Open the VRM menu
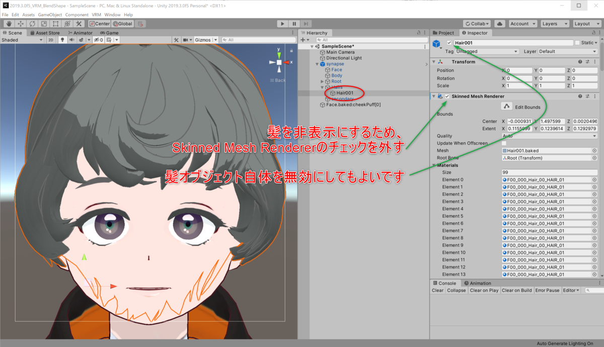This screenshot has height=347, width=604. tap(96, 15)
